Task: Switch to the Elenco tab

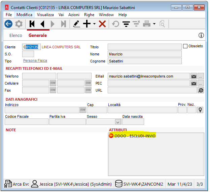Action: 16,35
